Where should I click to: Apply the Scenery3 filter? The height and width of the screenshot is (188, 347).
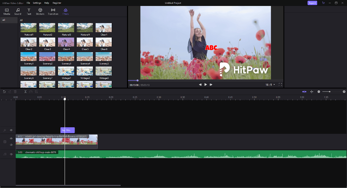(66, 57)
